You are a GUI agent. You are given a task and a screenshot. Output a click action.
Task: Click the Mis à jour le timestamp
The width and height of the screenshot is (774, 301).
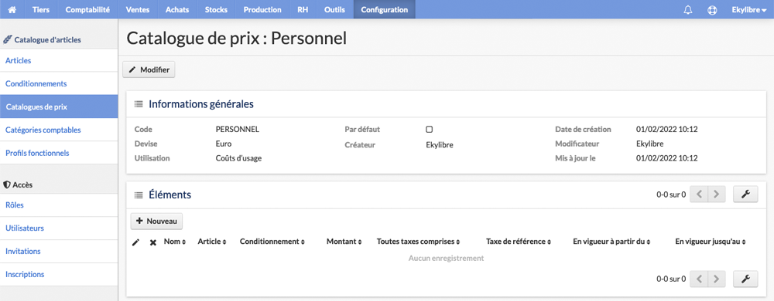[667, 158]
